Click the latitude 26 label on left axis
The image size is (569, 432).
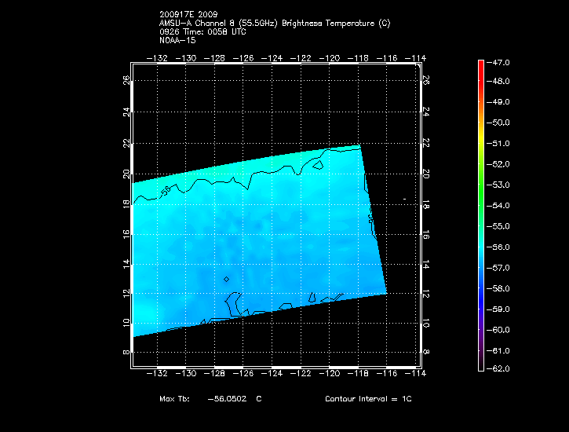click(125, 80)
